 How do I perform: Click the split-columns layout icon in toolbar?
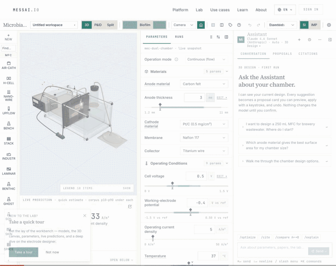[x=222, y=25]
